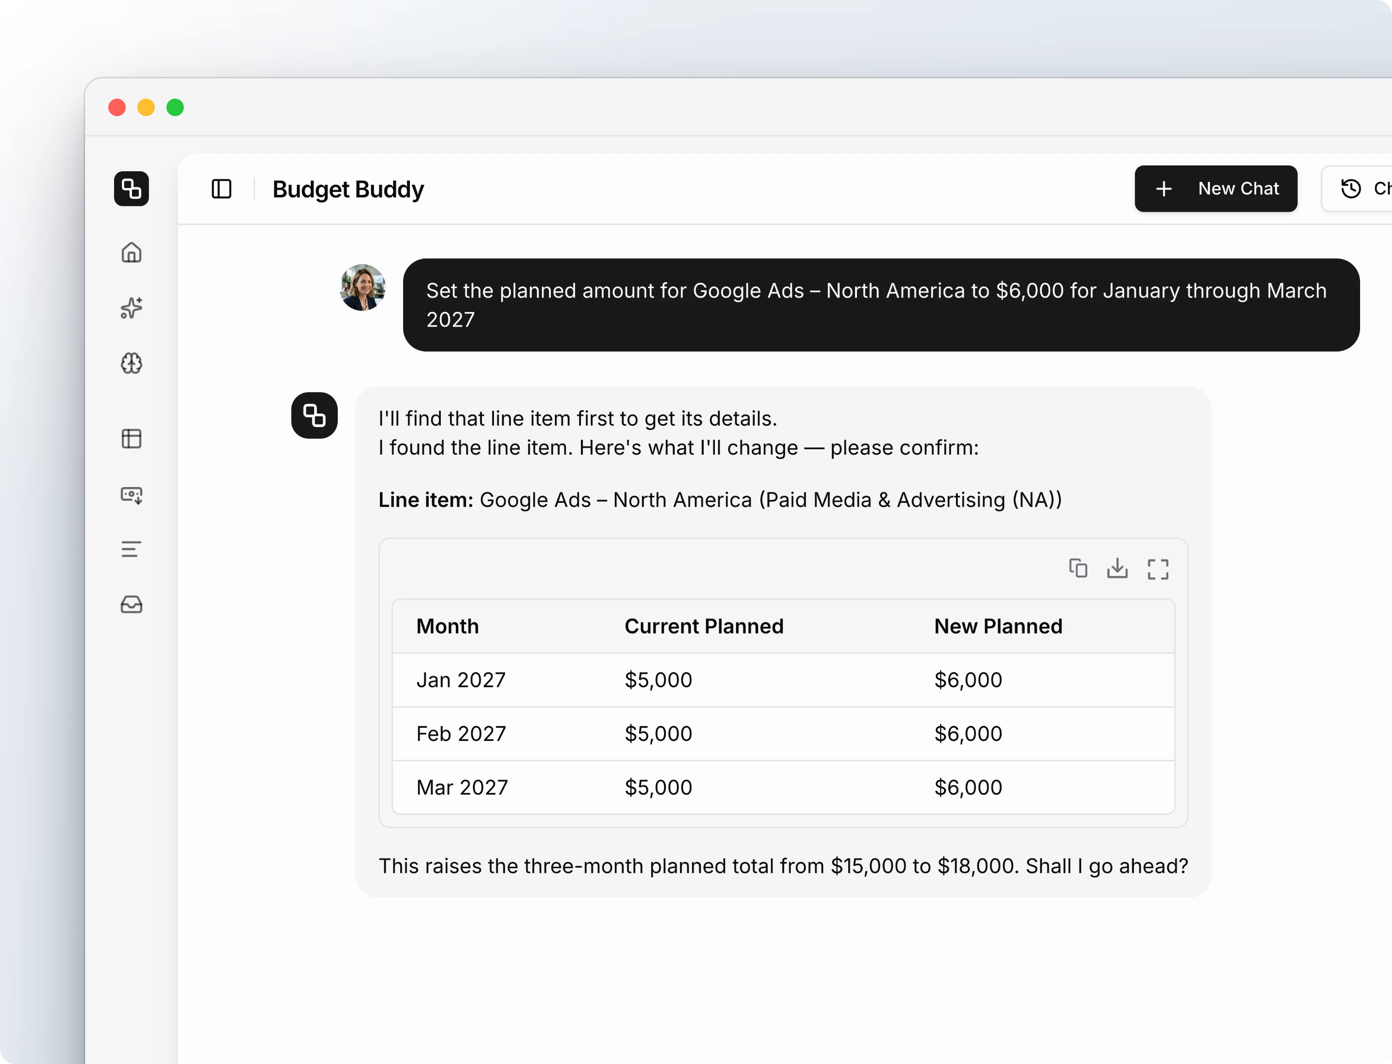Screen dimensions: 1392x1064
Task: Click the green window maximize button
Action: point(174,108)
